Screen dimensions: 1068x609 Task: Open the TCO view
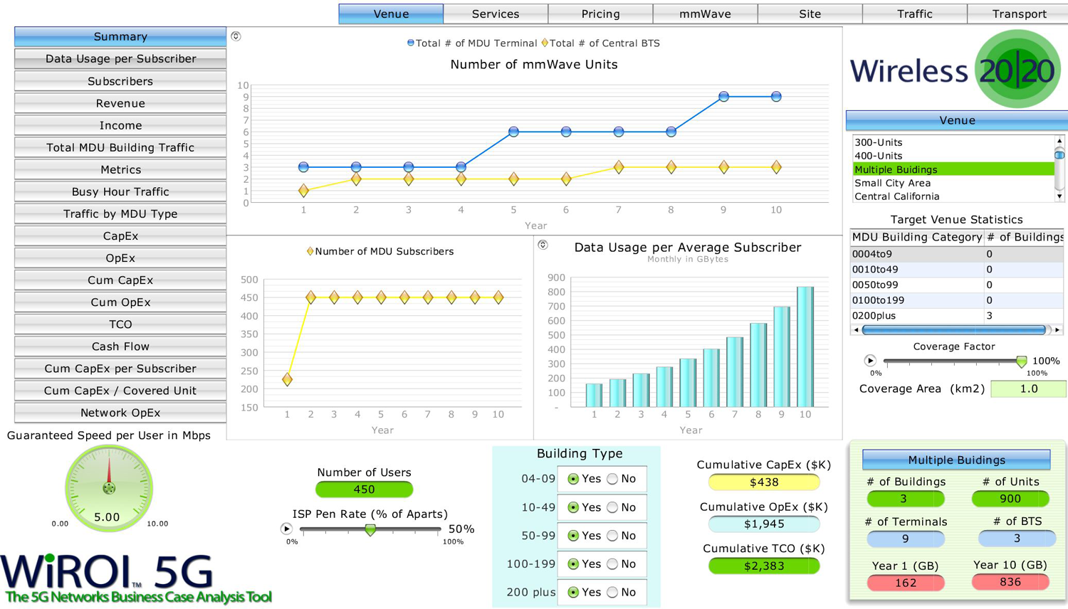[120, 324]
